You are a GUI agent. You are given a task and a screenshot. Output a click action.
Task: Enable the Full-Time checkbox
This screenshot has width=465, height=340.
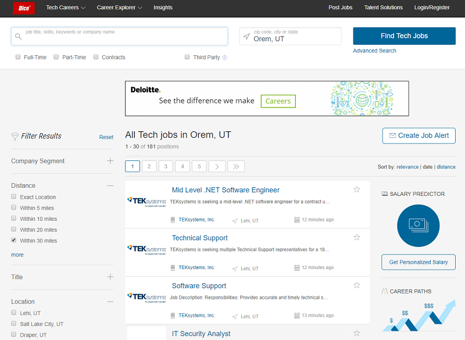[18, 58]
